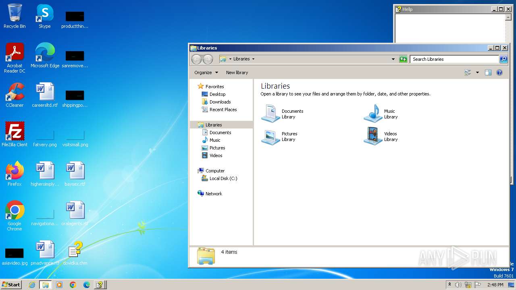Click the Action Center flag tray icon
This screenshot has height=290, width=516.
click(x=478, y=285)
